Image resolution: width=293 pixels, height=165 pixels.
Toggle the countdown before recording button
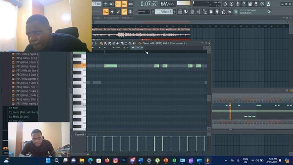click(x=118, y=4)
